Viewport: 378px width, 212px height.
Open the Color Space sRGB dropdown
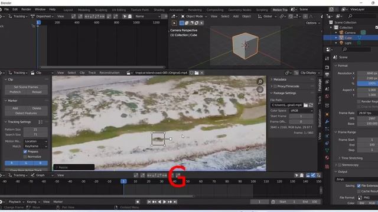[301, 111]
